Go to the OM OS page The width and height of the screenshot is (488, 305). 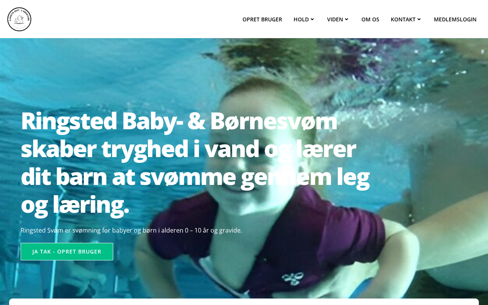(370, 19)
